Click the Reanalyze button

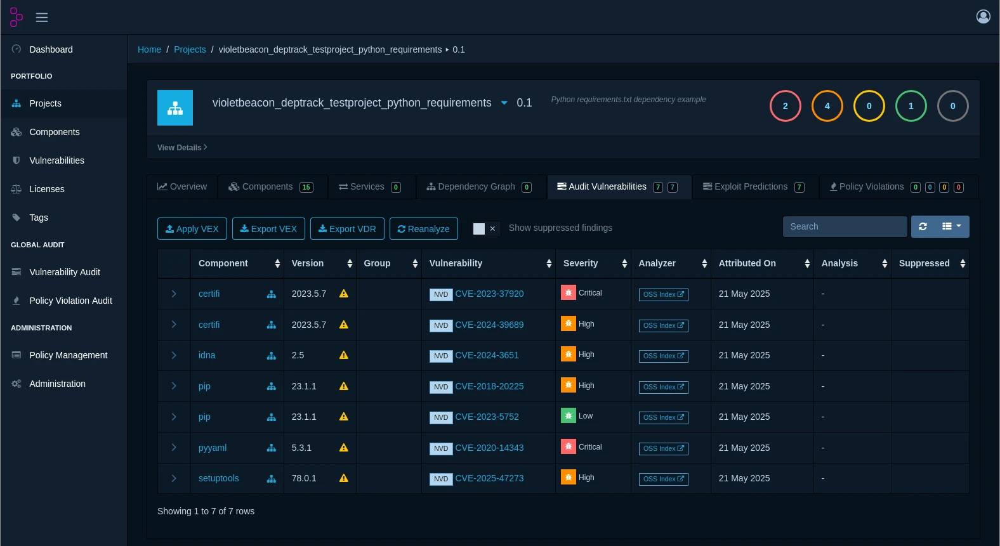[424, 229]
